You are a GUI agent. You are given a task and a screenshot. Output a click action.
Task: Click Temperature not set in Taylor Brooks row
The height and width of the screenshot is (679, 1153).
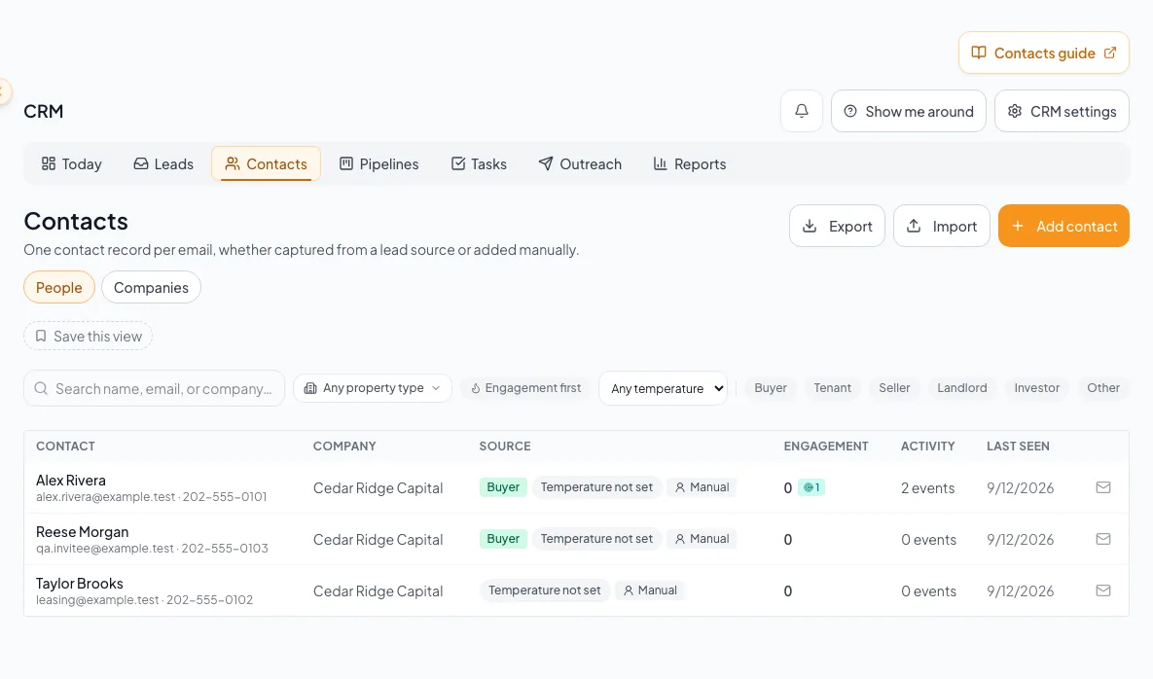(544, 590)
